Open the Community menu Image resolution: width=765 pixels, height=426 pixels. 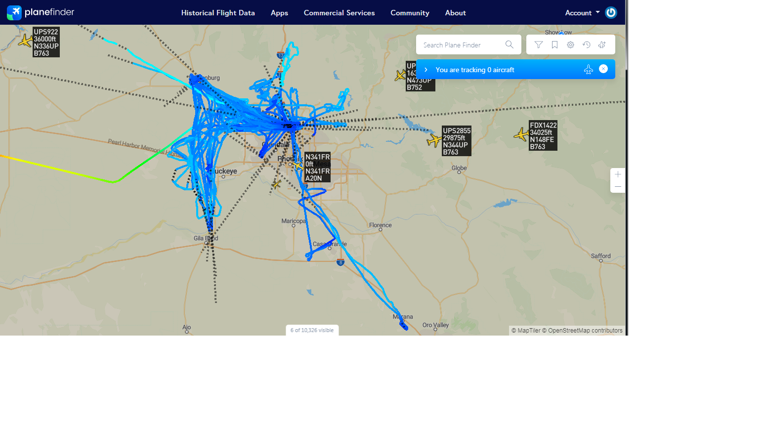click(x=410, y=13)
